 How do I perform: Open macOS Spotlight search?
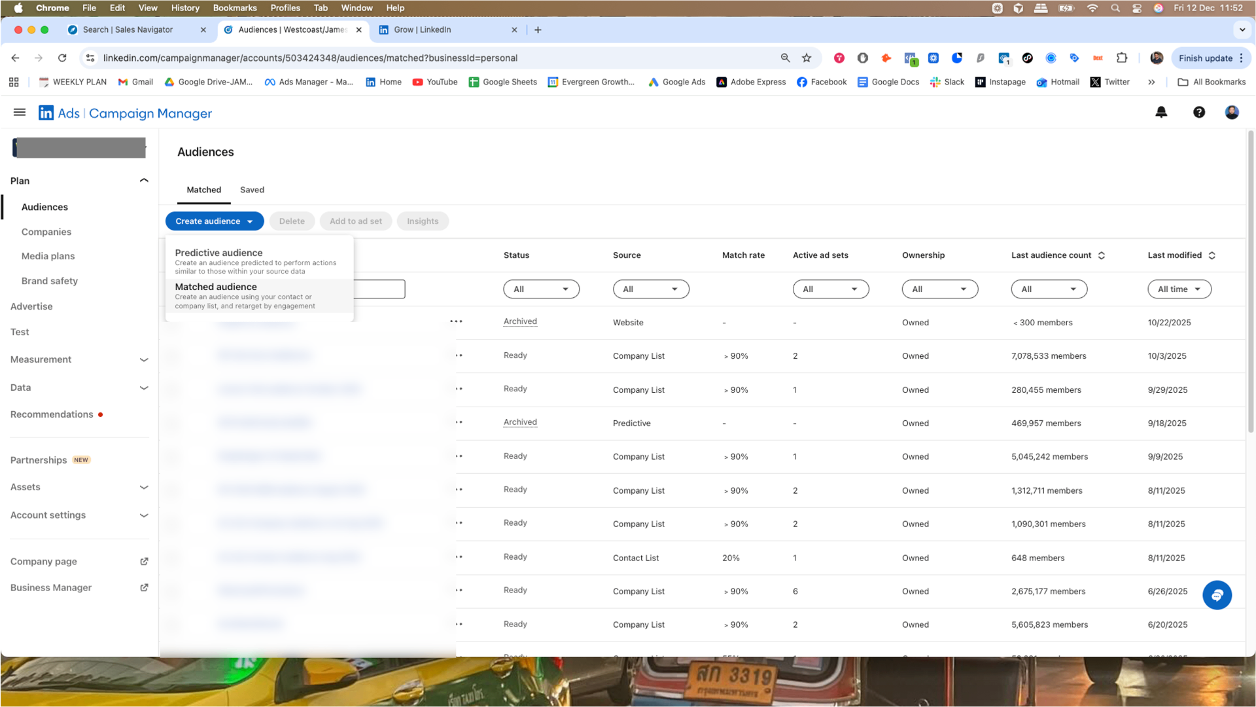pyautogui.click(x=1115, y=8)
